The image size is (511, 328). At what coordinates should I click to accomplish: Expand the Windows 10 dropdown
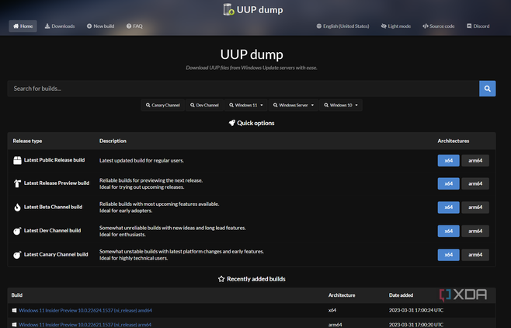coord(341,105)
